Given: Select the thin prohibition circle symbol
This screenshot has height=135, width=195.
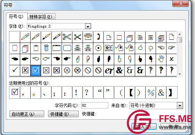Looking at the screenshot, I should pos(88,70).
